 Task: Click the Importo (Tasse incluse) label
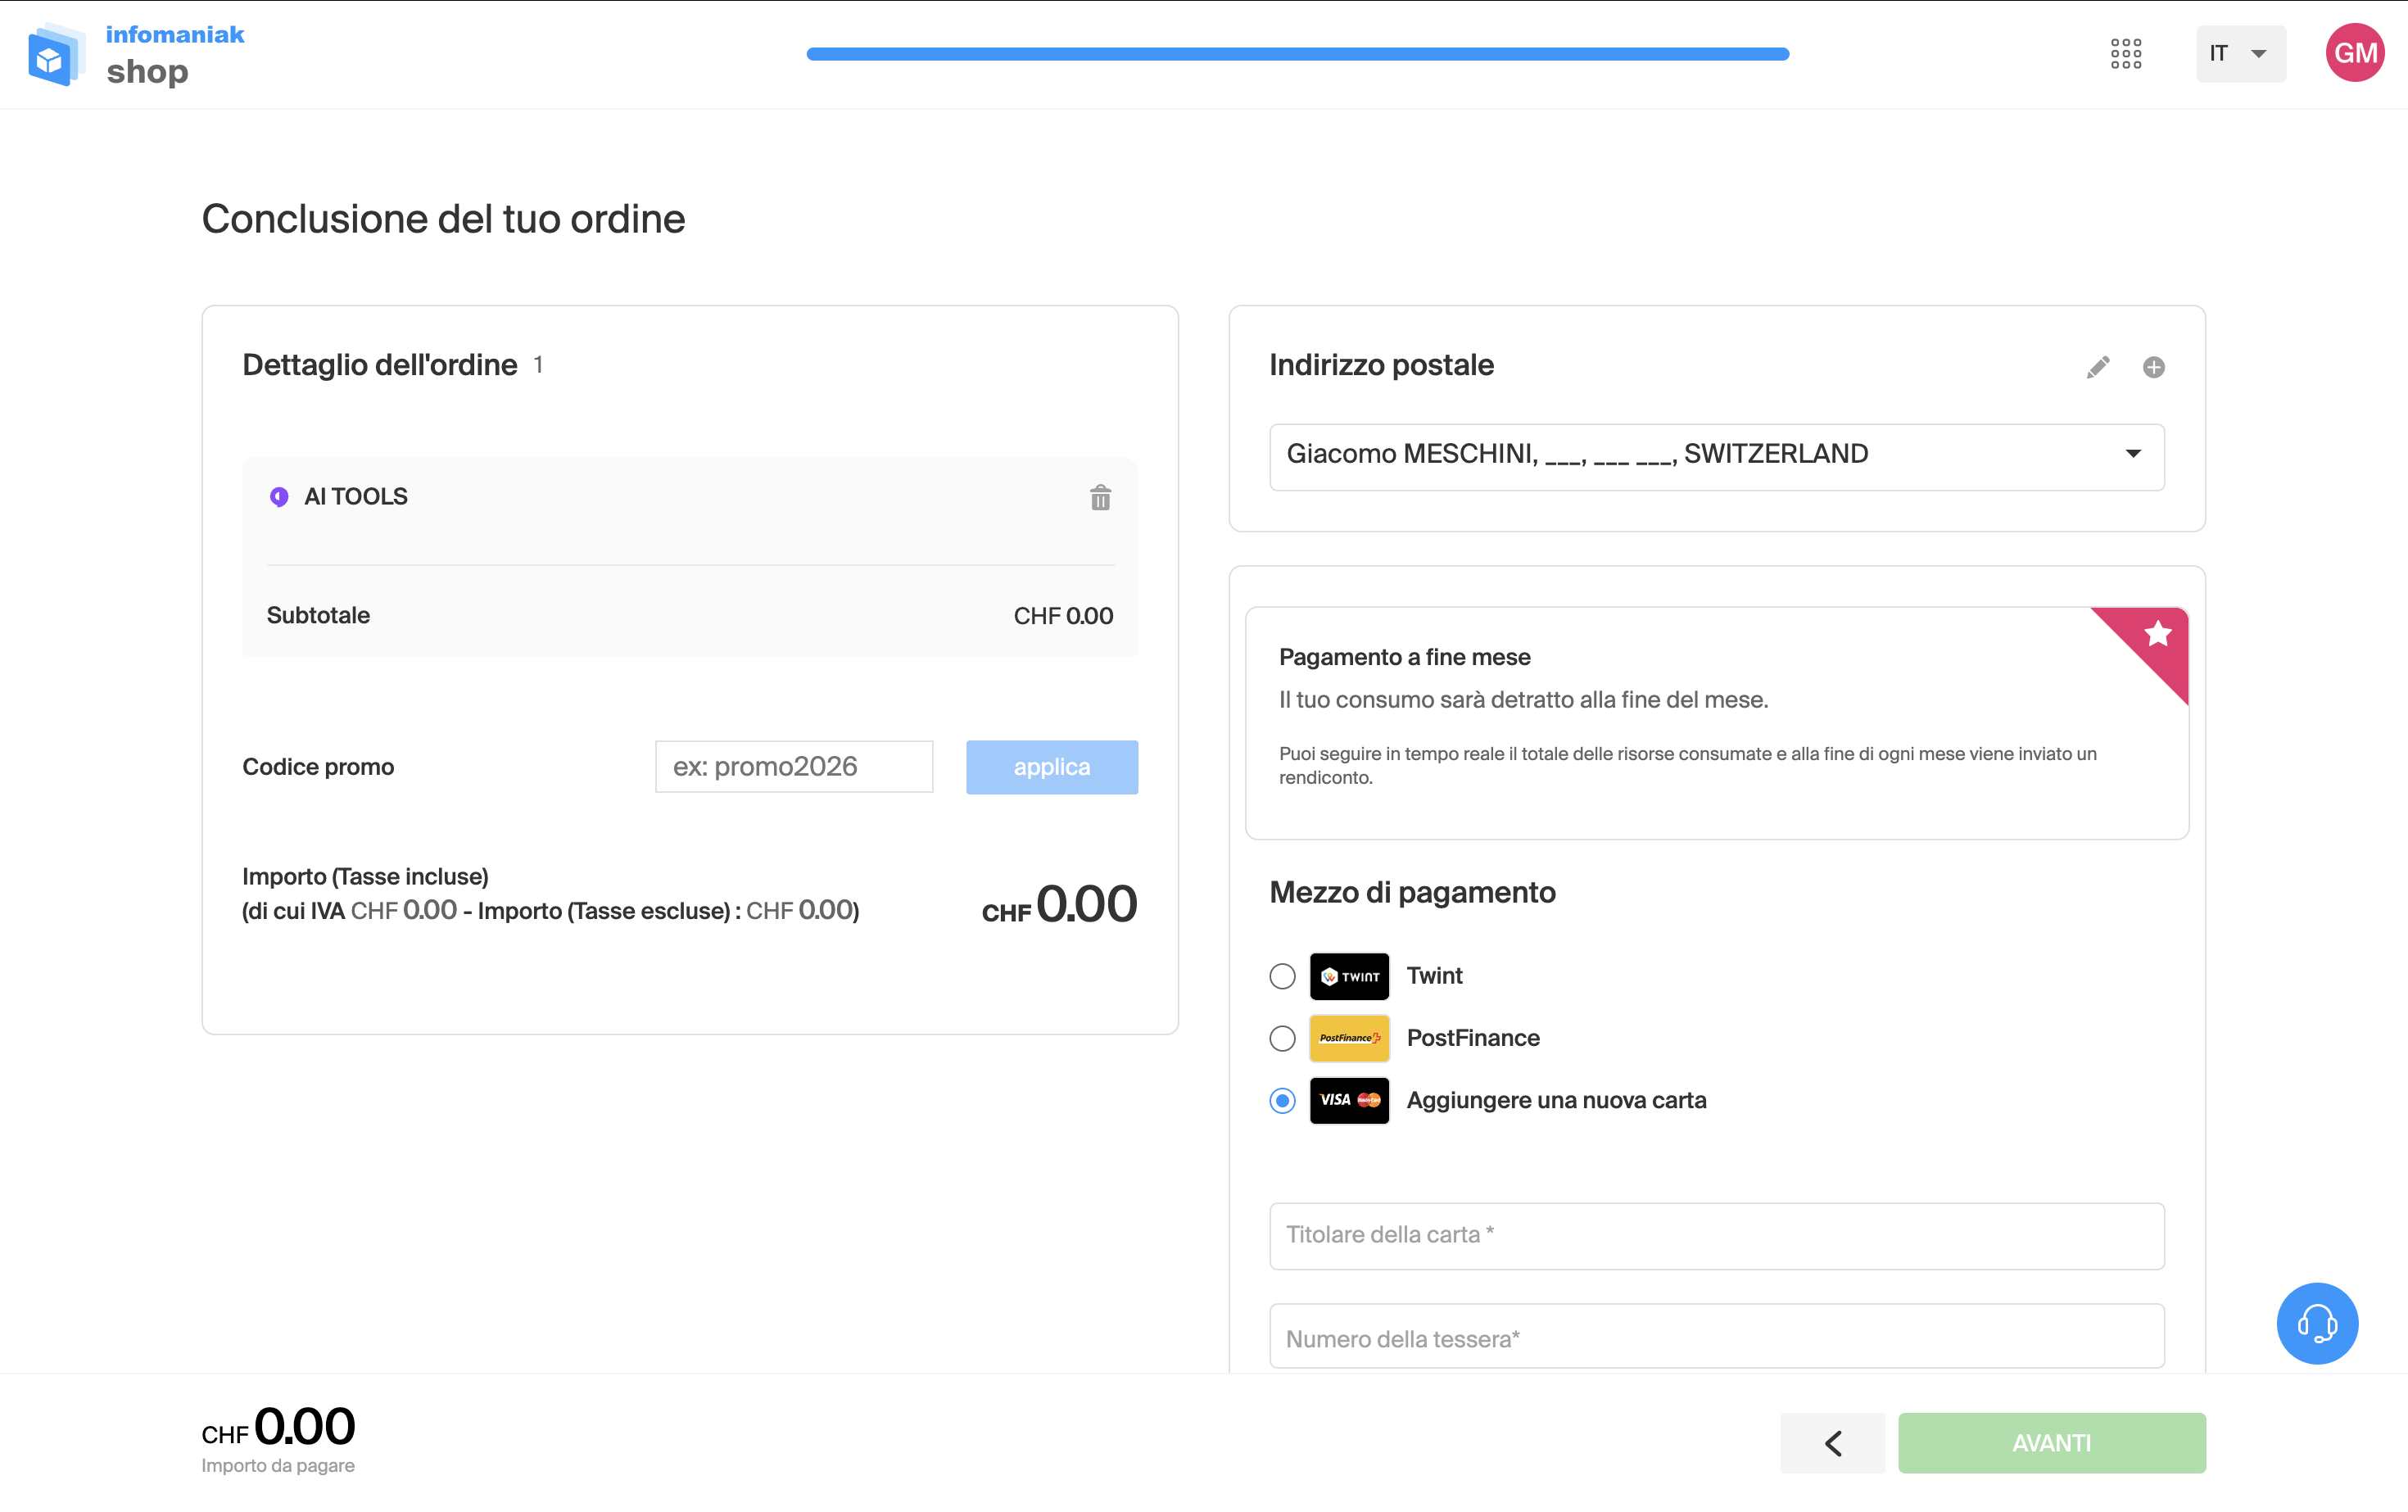click(365, 877)
